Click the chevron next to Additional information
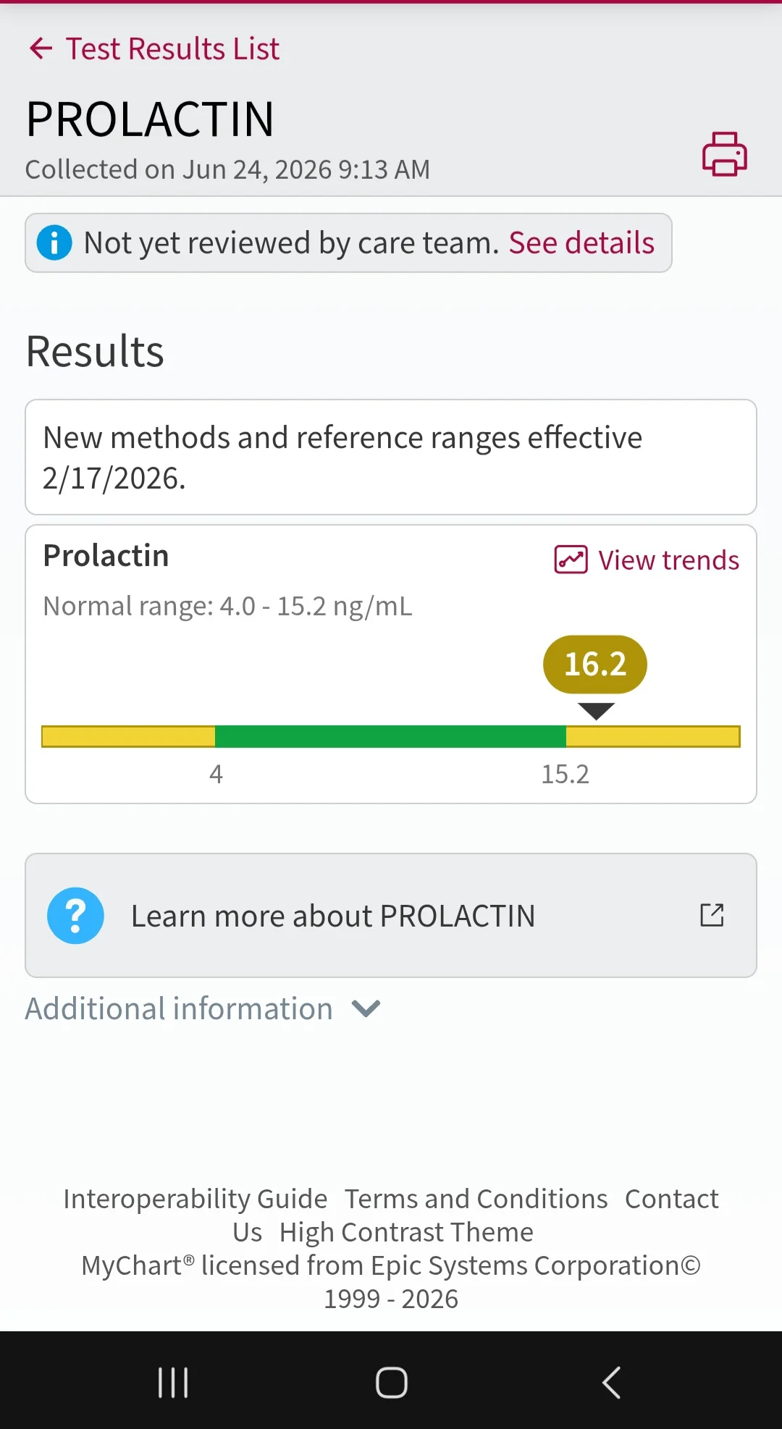The height and width of the screenshot is (1429, 782). [366, 1008]
